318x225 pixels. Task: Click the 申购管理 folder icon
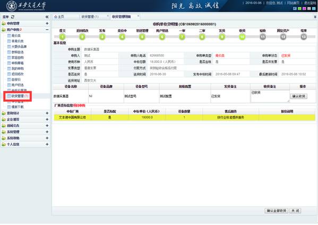(x=3, y=23)
